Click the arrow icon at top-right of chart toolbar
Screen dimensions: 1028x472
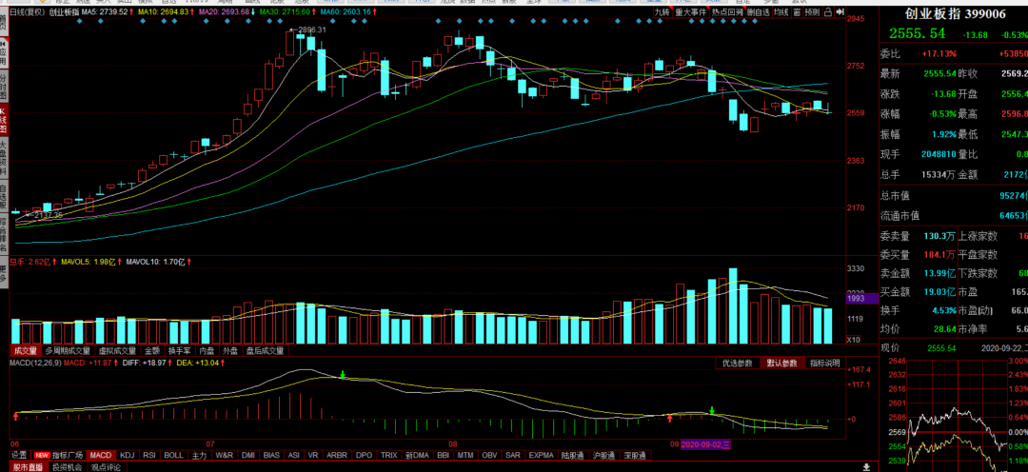[x=840, y=12]
